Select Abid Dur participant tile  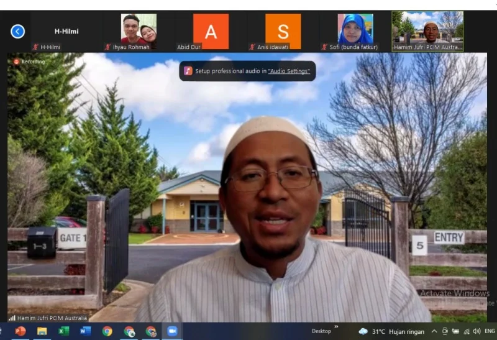211,32
